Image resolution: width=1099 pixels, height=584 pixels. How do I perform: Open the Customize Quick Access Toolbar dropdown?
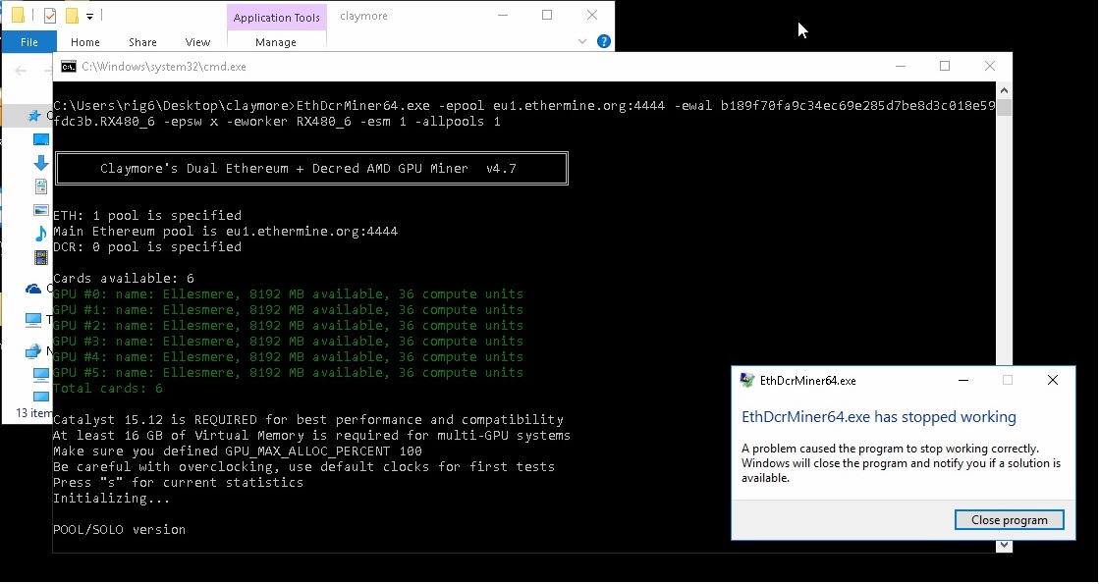pos(89,16)
